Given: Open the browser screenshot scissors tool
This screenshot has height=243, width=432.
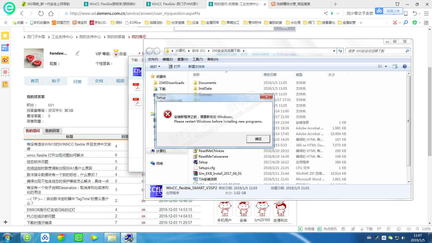Looking at the screenshot, I should coord(395,23).
